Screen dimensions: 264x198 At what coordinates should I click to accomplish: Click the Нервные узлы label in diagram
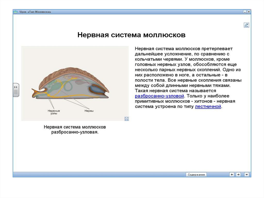point(52,112)
